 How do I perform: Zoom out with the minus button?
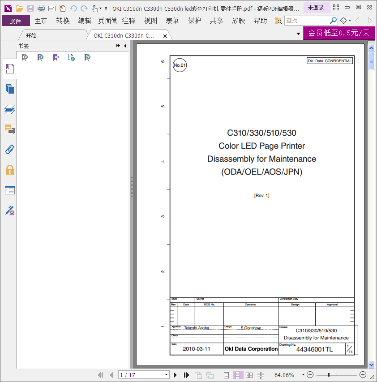click(310, 375)
